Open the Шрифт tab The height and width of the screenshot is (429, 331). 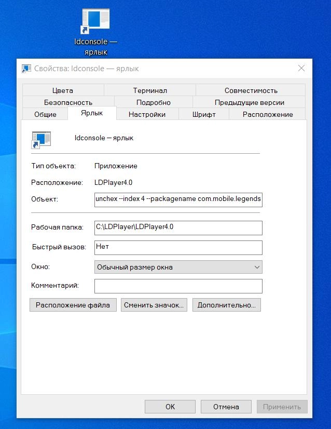click(203, 114)
